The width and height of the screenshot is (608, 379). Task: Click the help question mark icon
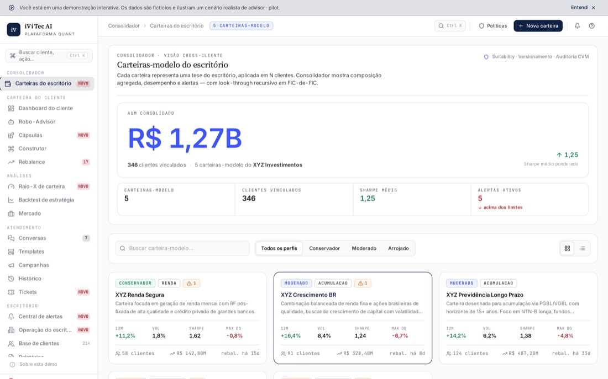coord(591,26)
